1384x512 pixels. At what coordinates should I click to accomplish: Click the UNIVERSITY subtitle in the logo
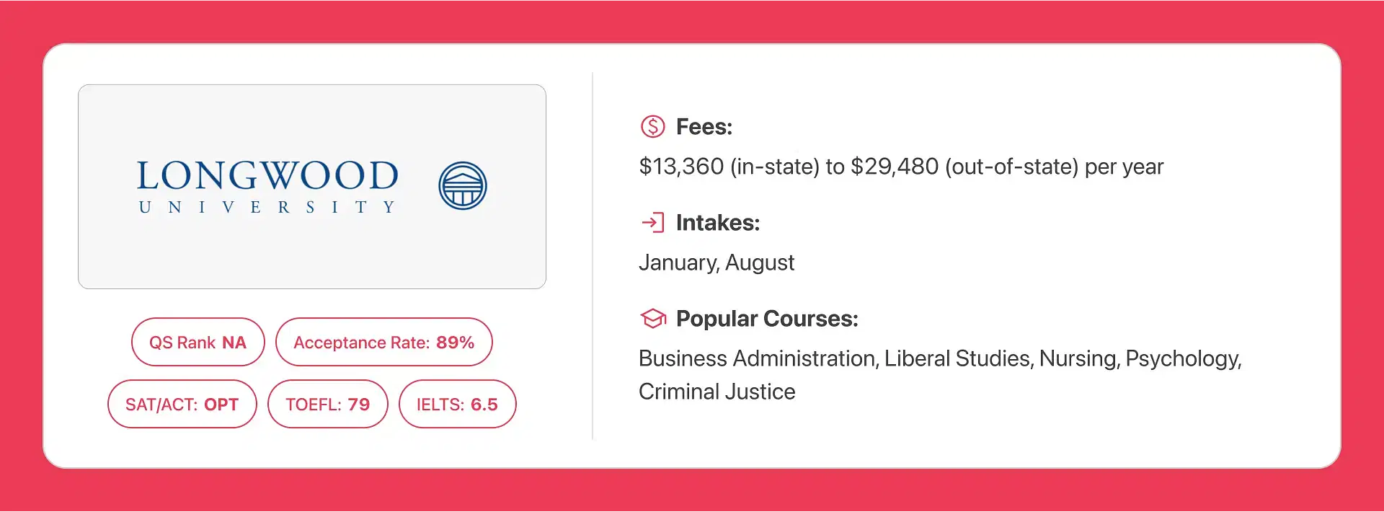(267, 208)
